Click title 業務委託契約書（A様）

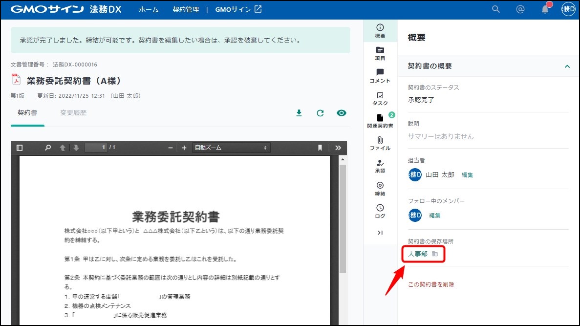74,80
